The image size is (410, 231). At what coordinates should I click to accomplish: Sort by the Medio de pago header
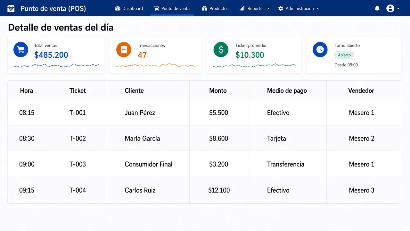click(x=287, y=91)
